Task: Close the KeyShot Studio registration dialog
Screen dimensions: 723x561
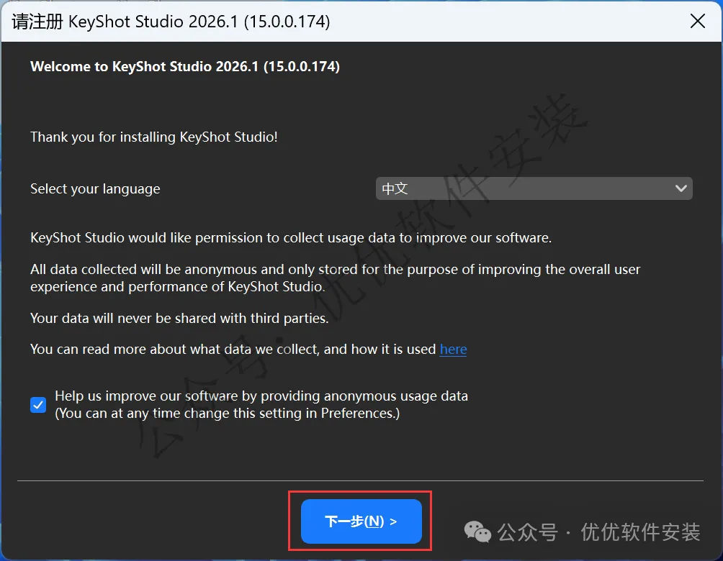Action: tap(698, 21)
